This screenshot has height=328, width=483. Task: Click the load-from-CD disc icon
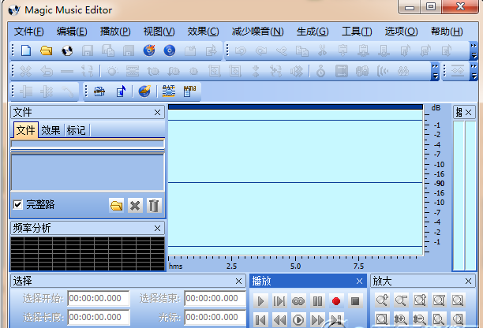point(67,50)
